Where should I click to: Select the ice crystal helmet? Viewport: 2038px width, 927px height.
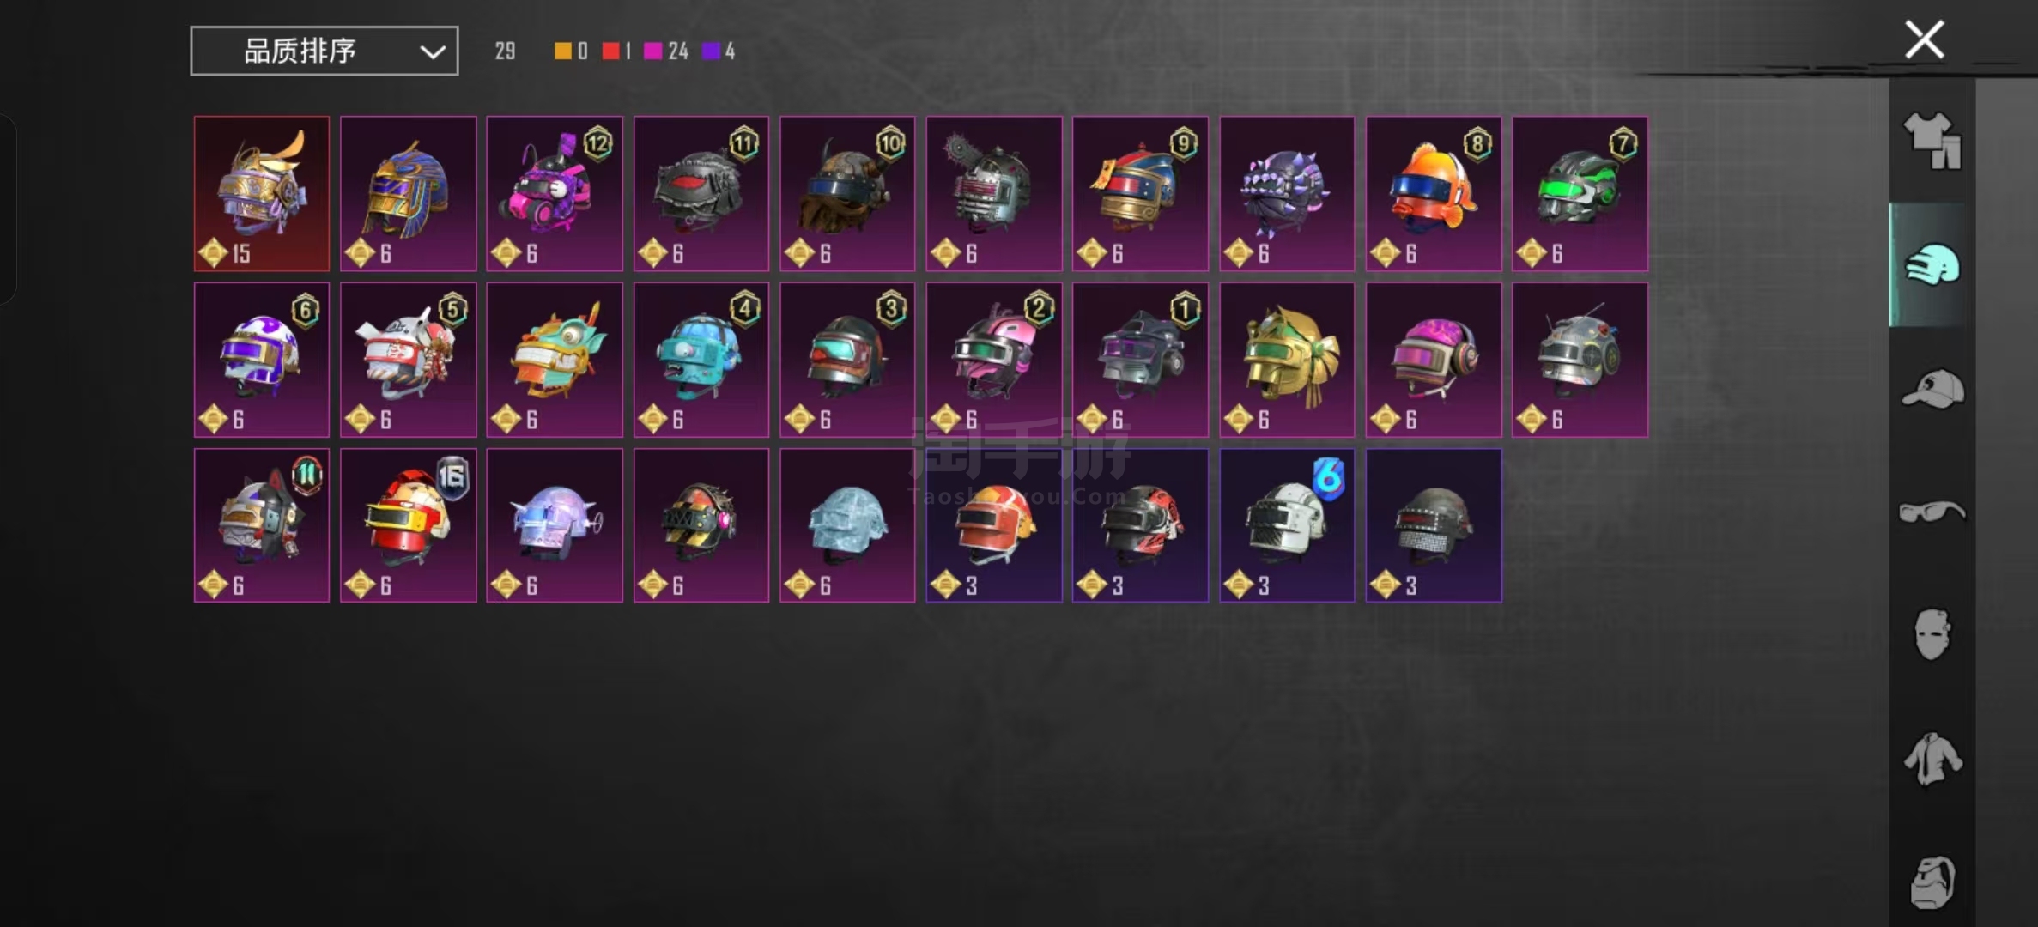tap(847, 525)
